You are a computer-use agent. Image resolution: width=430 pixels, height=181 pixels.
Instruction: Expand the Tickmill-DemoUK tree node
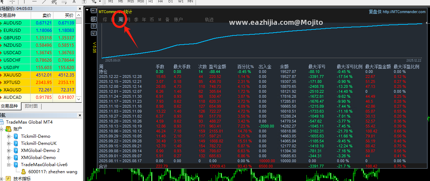click(9, 143)
